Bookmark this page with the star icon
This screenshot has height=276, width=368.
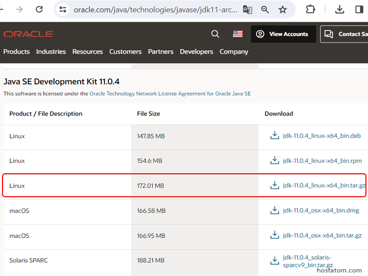click(x=283, y=10)
